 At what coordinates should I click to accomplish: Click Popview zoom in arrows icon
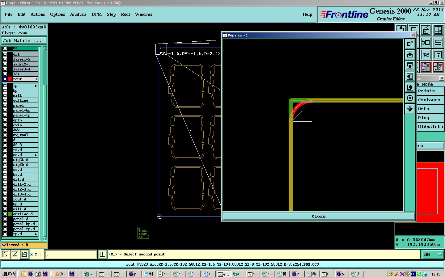[x=410, y=98]
